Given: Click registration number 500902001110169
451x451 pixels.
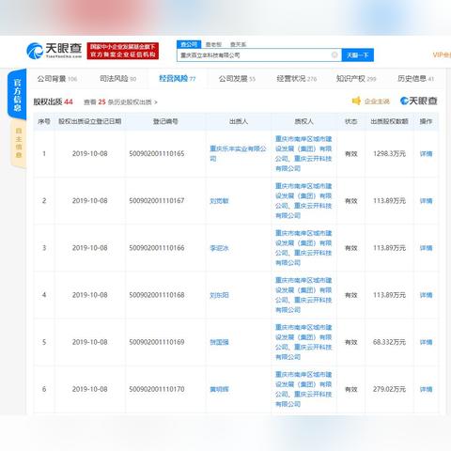Looking at the screenshot, I should (157, 342).
